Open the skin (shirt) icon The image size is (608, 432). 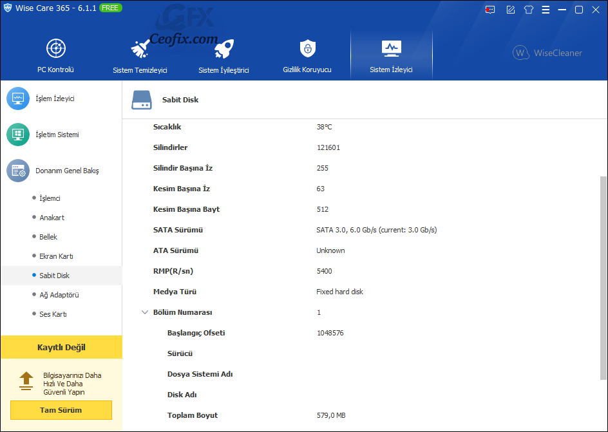coord(529,10)
